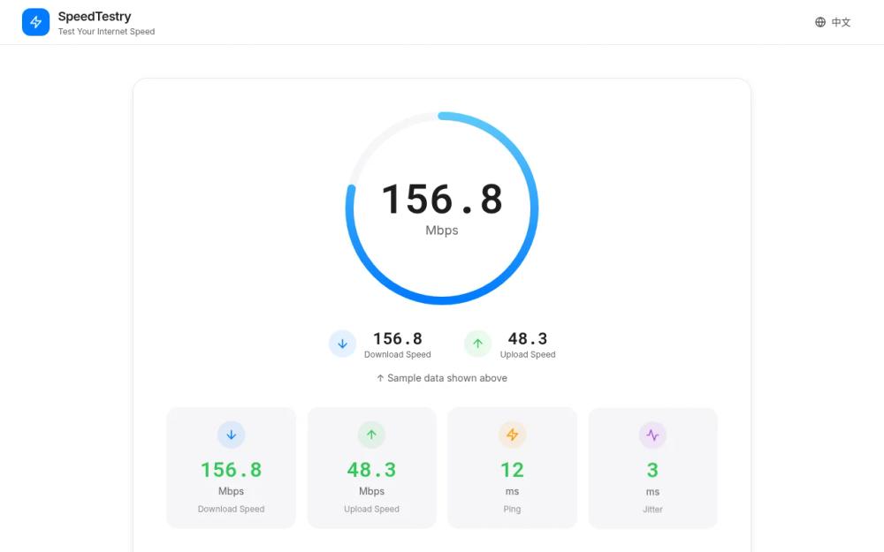Click the 'Sample data shown above' note
This screenshot has width=884, height=552.
pyautogui.click(x=441, y=377)
